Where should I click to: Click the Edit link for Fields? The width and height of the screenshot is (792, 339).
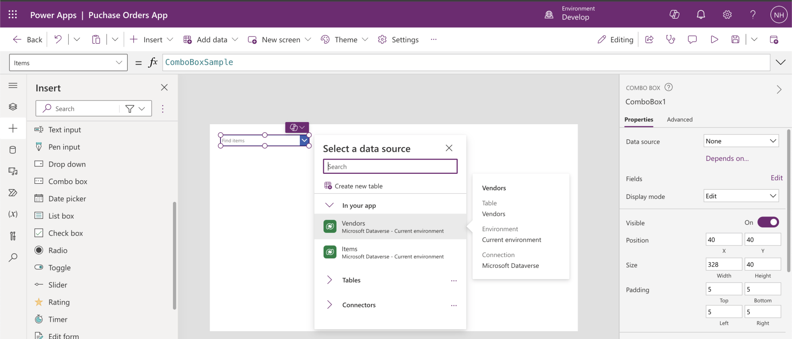pyautogui.click(x=776, y=178)
